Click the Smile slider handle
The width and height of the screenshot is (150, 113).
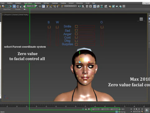click(76, 26)
